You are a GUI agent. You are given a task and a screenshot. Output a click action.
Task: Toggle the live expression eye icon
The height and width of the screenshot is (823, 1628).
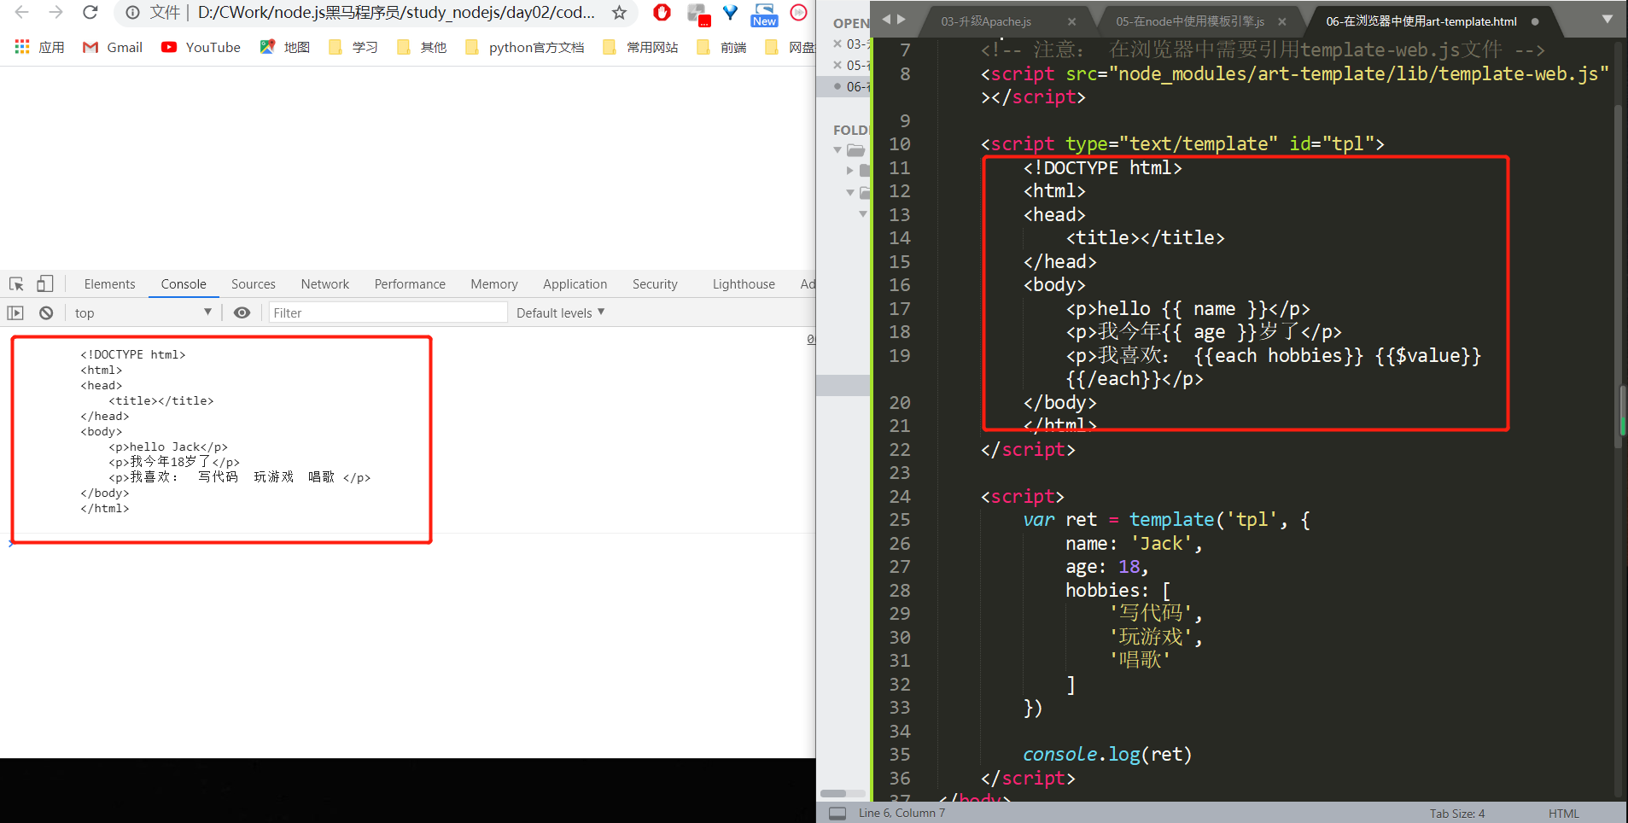242,313
